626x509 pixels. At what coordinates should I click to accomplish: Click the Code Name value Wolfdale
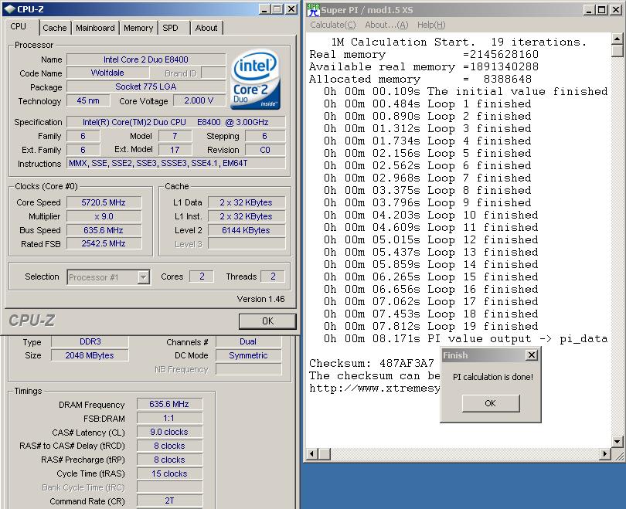[107, 73]
